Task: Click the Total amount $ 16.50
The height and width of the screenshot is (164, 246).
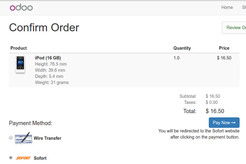Action: (x=215, y=111)
